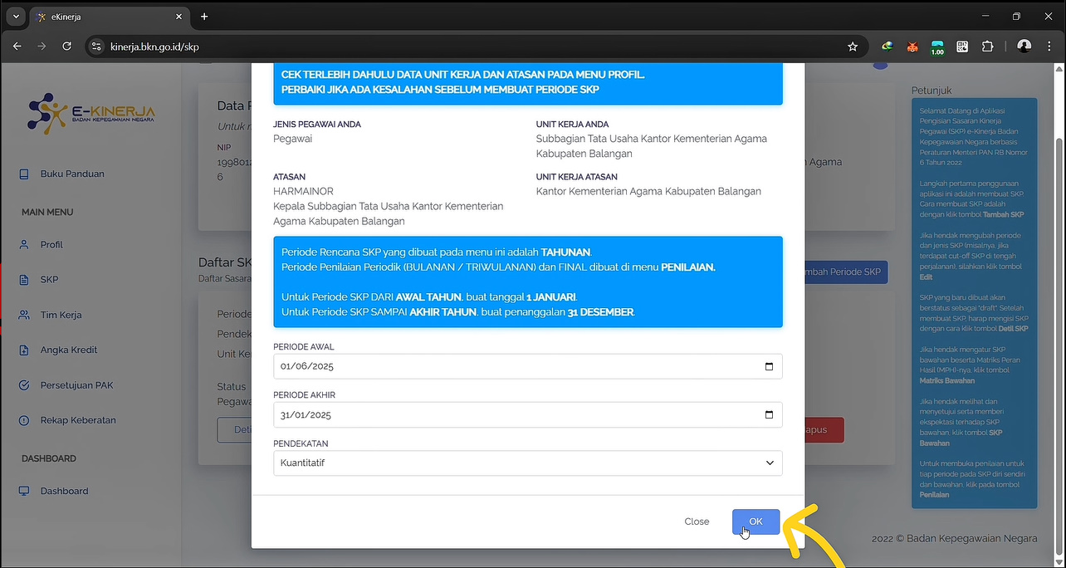Open Buku Panduan in sidebar
This screenshot has height=568, width=1066.
72,174
